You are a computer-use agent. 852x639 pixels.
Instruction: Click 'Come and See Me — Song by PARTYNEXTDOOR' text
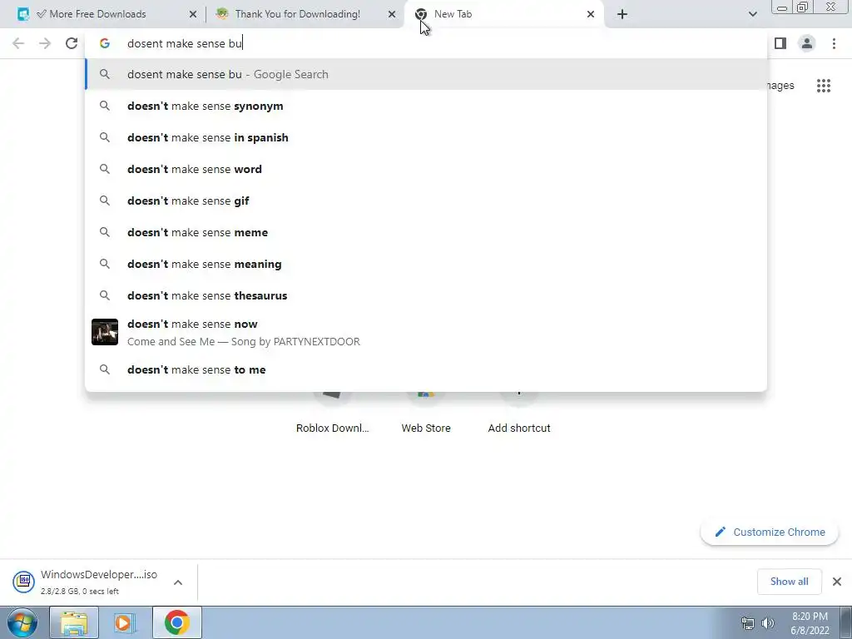[x=244, y=342]
